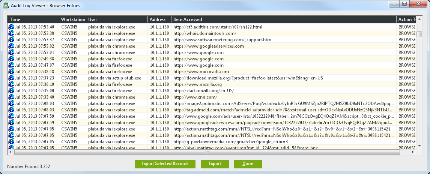Sort by the Address column header
This screenshot has width=430, height=174.
[x=160, y=19]
